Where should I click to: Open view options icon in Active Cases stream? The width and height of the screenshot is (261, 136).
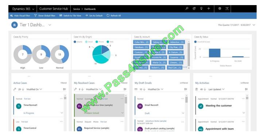point(65,89)
